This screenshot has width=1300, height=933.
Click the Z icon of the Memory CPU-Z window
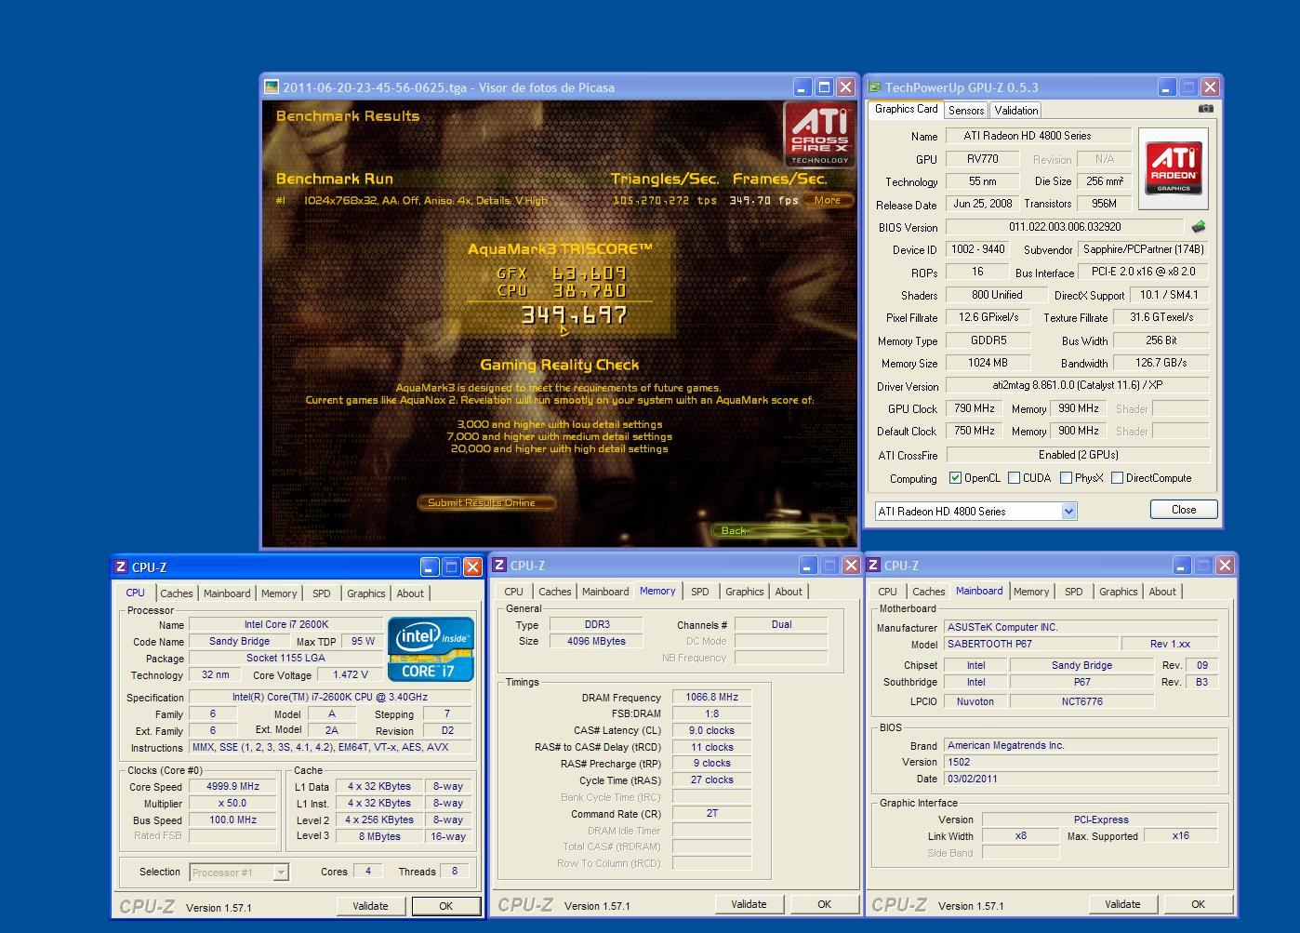(499, 565)
